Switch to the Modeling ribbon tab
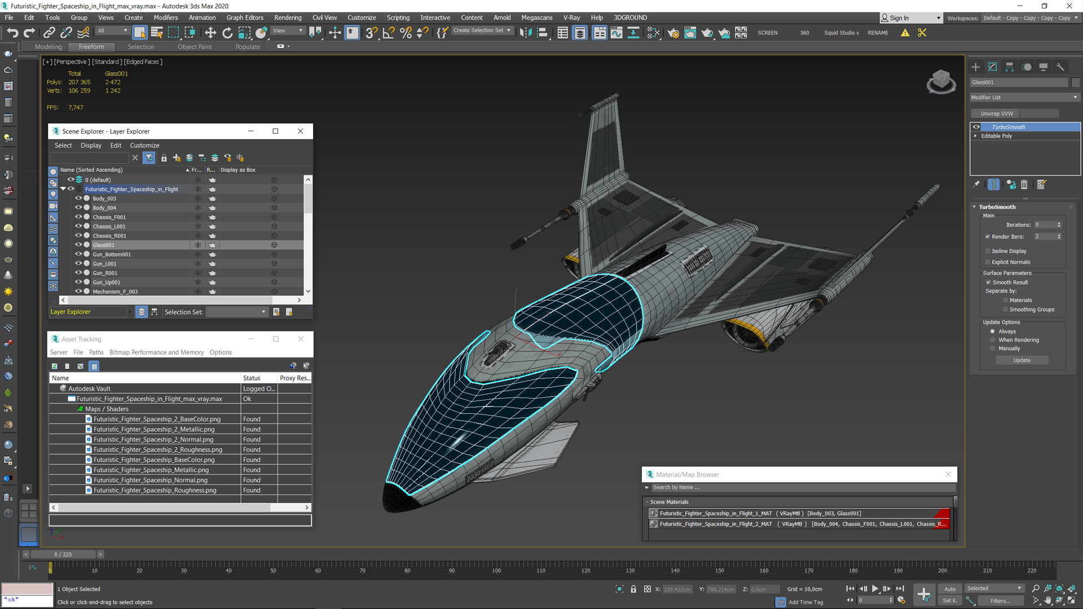The height and width of the screenshot is (609, 1083). pyautogui.click(x=48, y=47)
